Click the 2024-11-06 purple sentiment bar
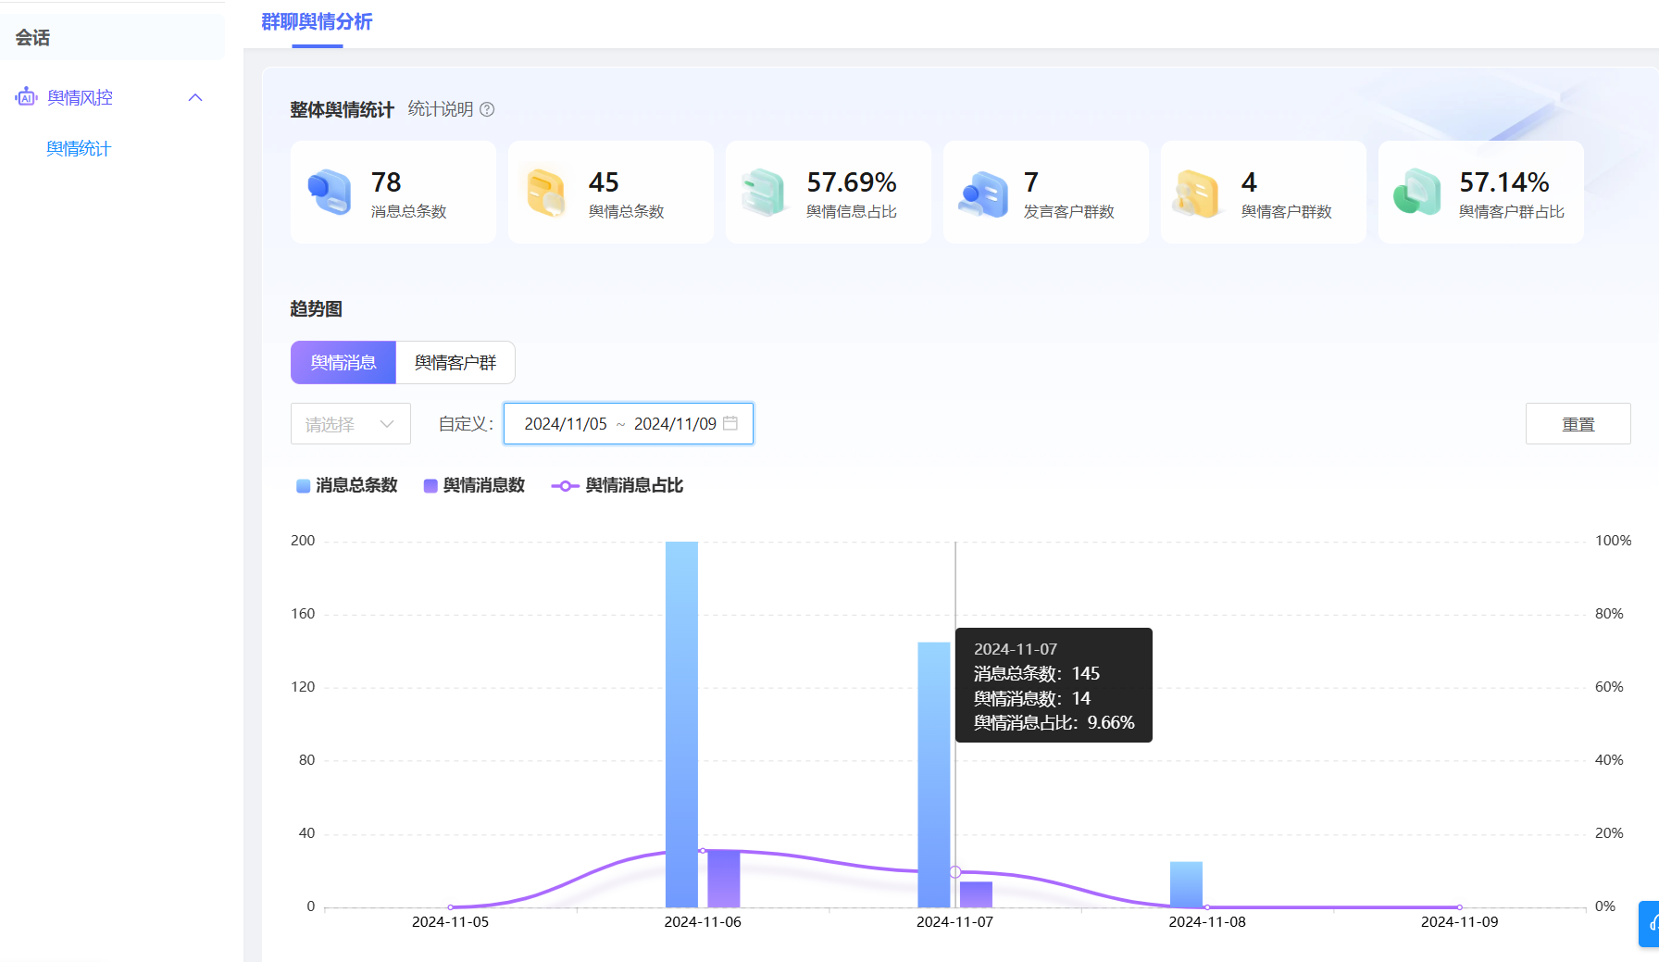 click(x=724, y=879)
